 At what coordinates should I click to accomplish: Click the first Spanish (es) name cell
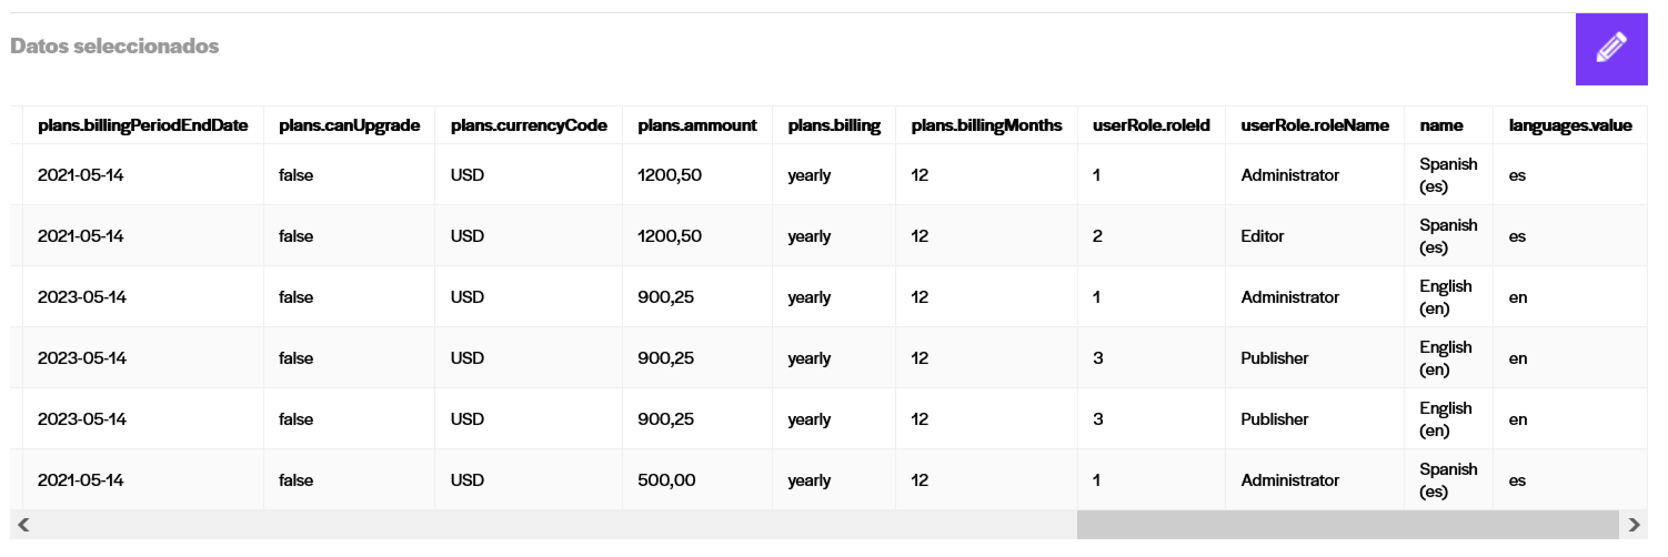1448,175
